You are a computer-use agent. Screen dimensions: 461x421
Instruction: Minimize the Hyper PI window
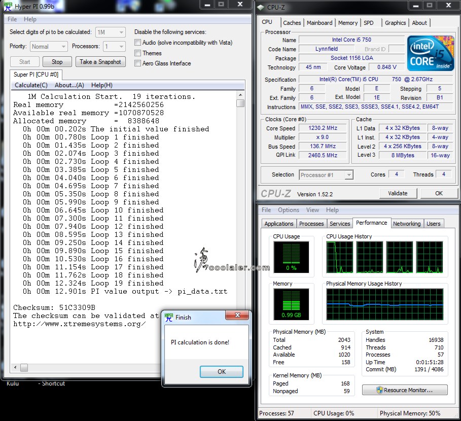[x=207, y=5]
